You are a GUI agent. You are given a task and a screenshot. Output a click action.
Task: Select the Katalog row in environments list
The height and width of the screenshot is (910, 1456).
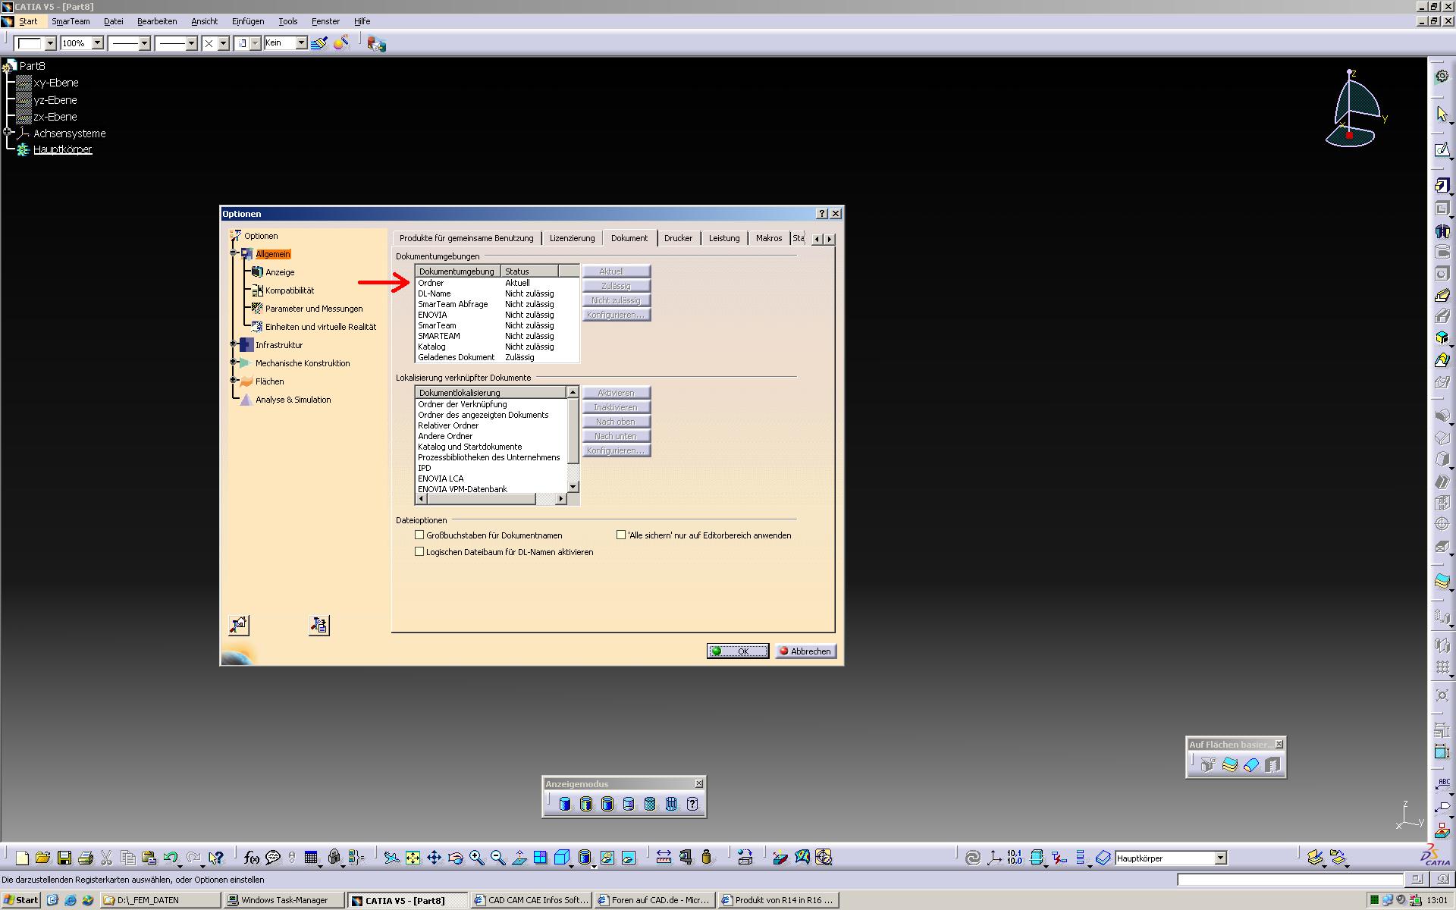(x=497, y=347)
